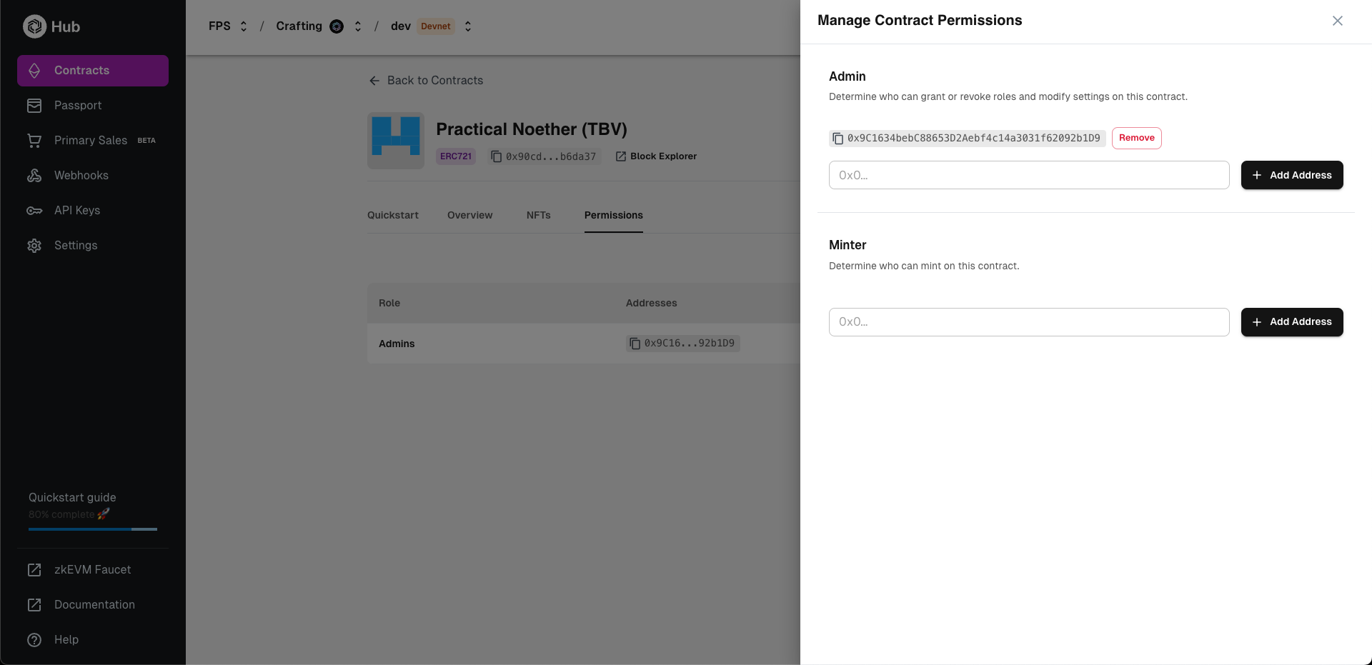
Task: Copy the admin address 0x9C1634...92b1D9
Action: 837,138
